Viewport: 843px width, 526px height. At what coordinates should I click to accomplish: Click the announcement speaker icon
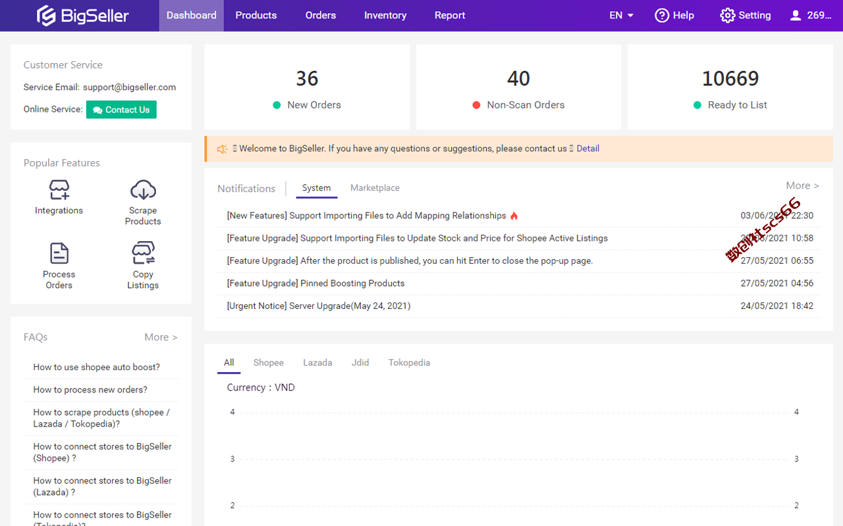[x=223, y=149]
